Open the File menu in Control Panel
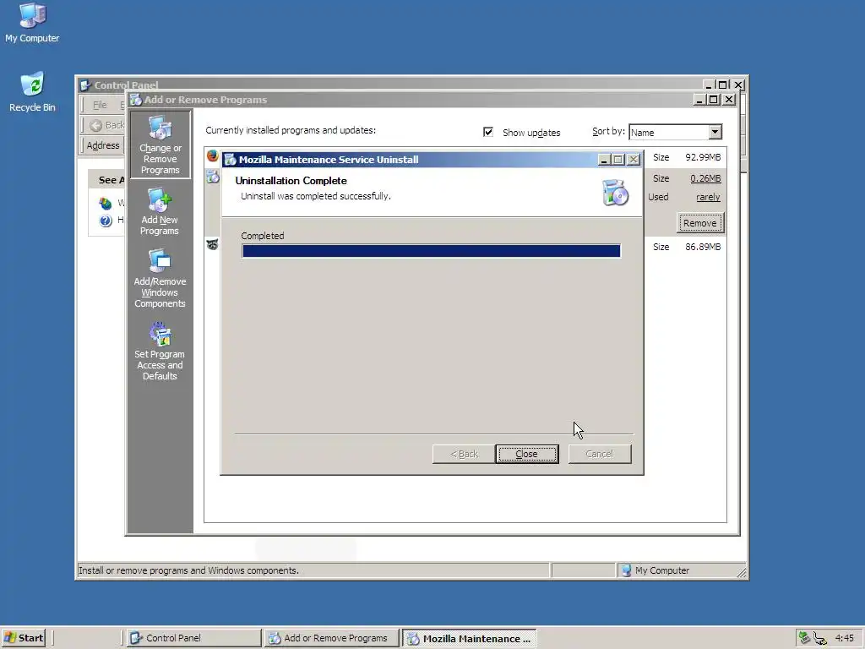865x649 pixels. click(x=100, y=105)
